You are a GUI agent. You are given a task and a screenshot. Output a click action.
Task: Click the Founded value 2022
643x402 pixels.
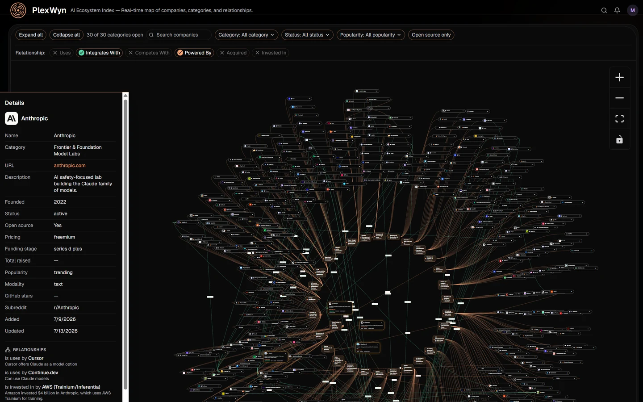click(x=60, y=202)
